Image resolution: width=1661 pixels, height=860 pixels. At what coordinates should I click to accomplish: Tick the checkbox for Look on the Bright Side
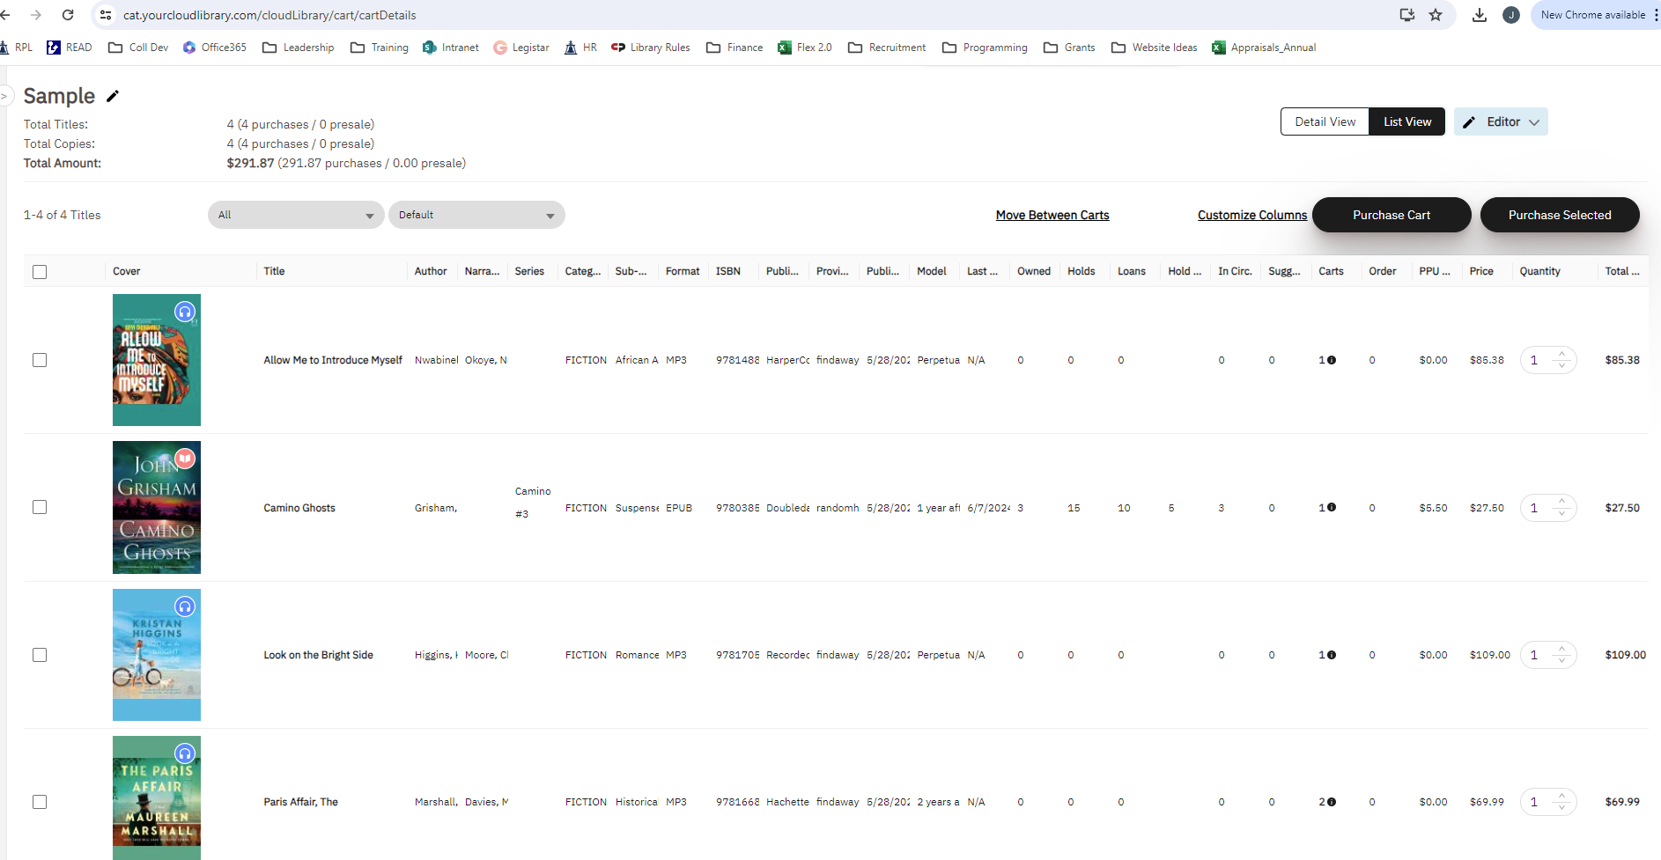click(x=40, y=655)
